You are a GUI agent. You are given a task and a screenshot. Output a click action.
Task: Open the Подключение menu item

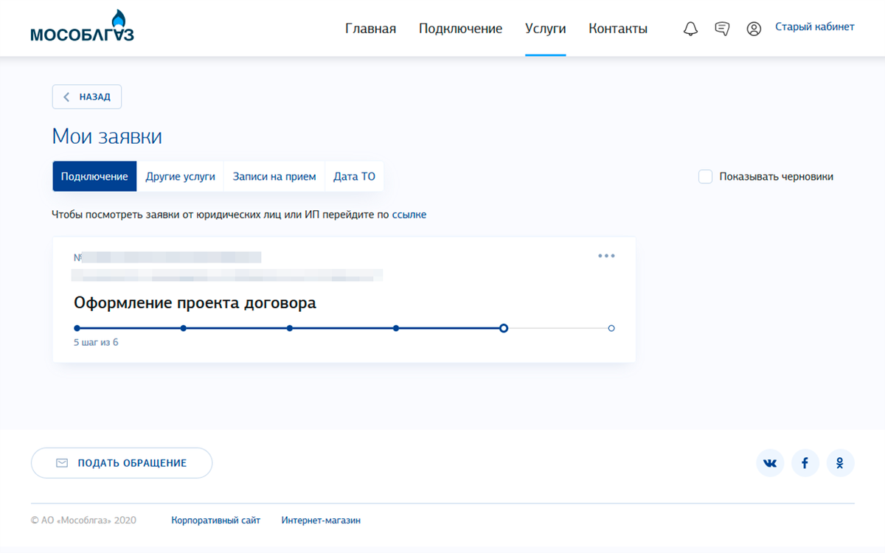[460, 29]
